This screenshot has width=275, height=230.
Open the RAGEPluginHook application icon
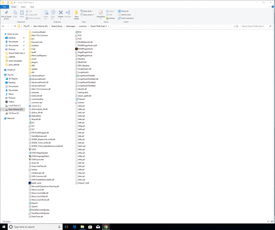click(x=76, y=49)
